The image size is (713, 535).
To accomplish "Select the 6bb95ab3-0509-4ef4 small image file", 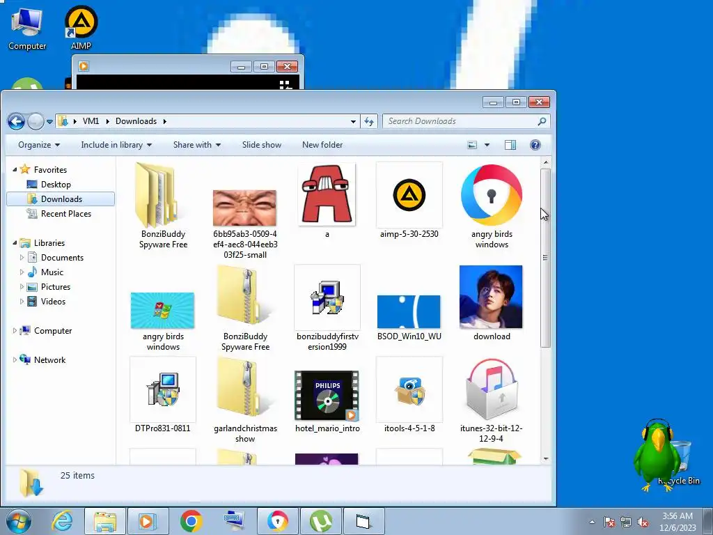I will 245,223.
